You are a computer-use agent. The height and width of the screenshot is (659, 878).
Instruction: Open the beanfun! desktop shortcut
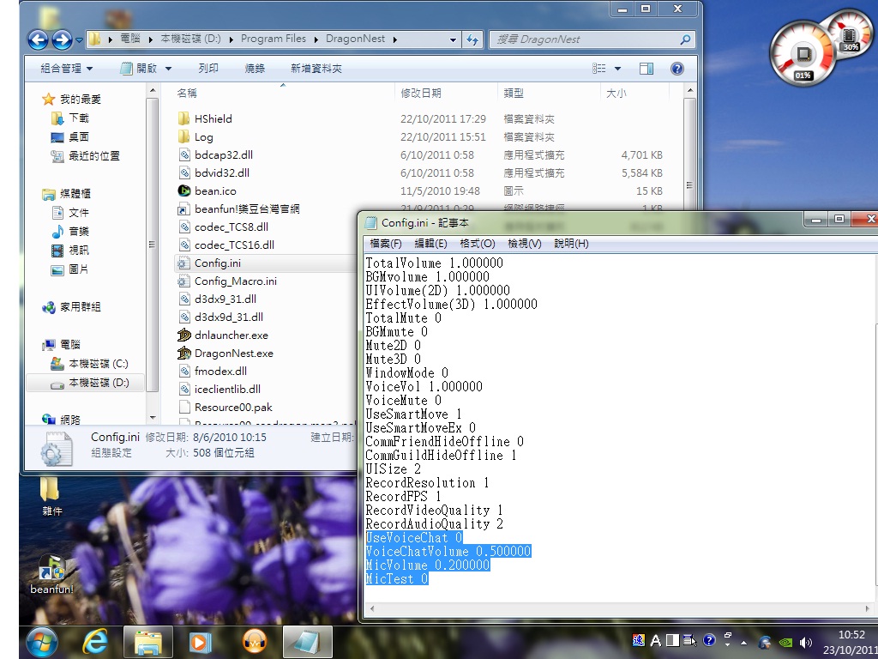[51, 574]
